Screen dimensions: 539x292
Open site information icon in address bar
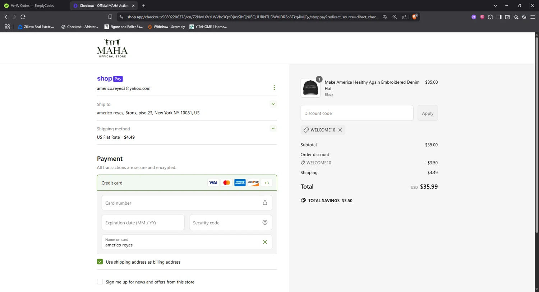tap(121, 17)
